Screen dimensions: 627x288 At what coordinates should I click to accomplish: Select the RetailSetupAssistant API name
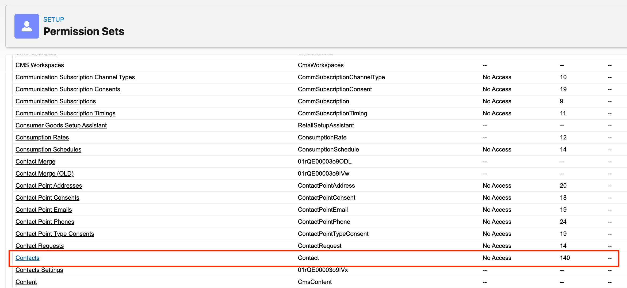click(326, 125)
